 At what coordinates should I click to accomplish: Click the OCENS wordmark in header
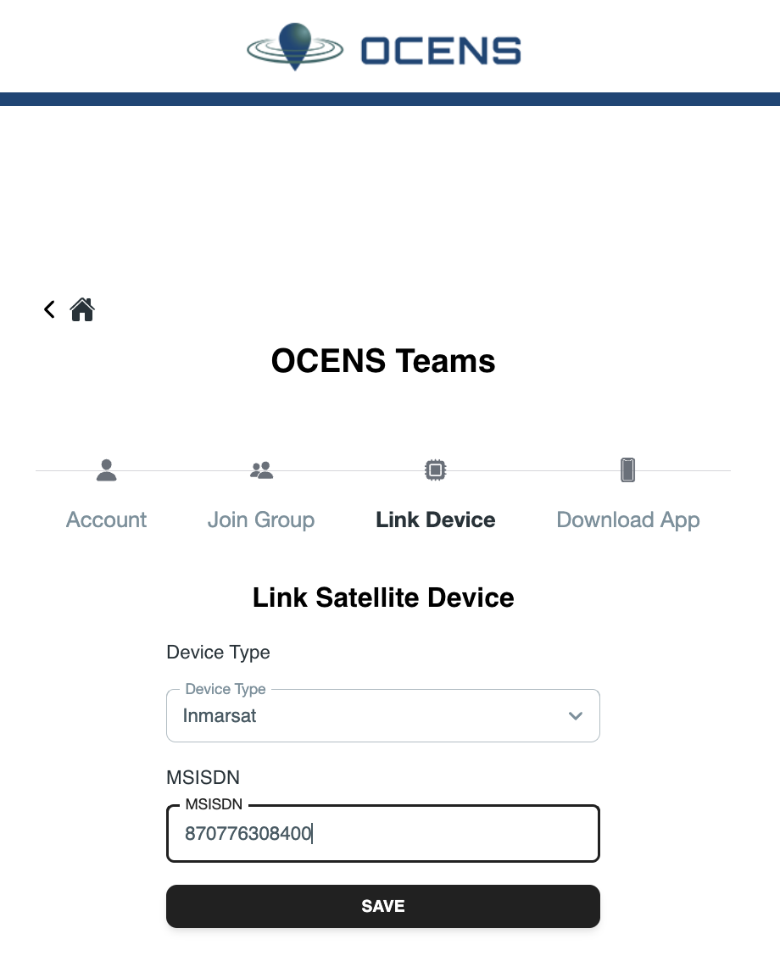441,51
